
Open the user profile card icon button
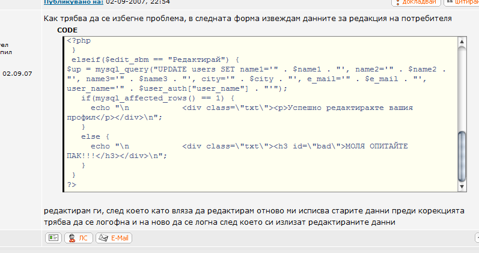53,238
